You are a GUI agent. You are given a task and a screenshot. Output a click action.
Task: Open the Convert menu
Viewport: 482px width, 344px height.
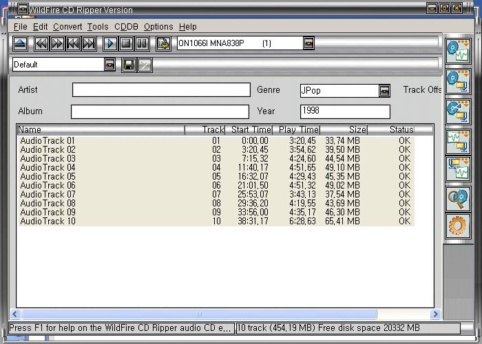[x=67, y=27]
